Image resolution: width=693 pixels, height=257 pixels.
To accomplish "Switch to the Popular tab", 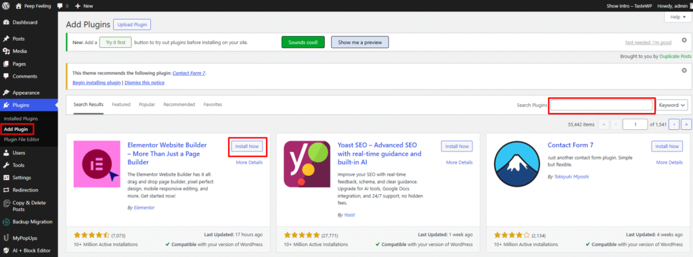I will point(147,105).
